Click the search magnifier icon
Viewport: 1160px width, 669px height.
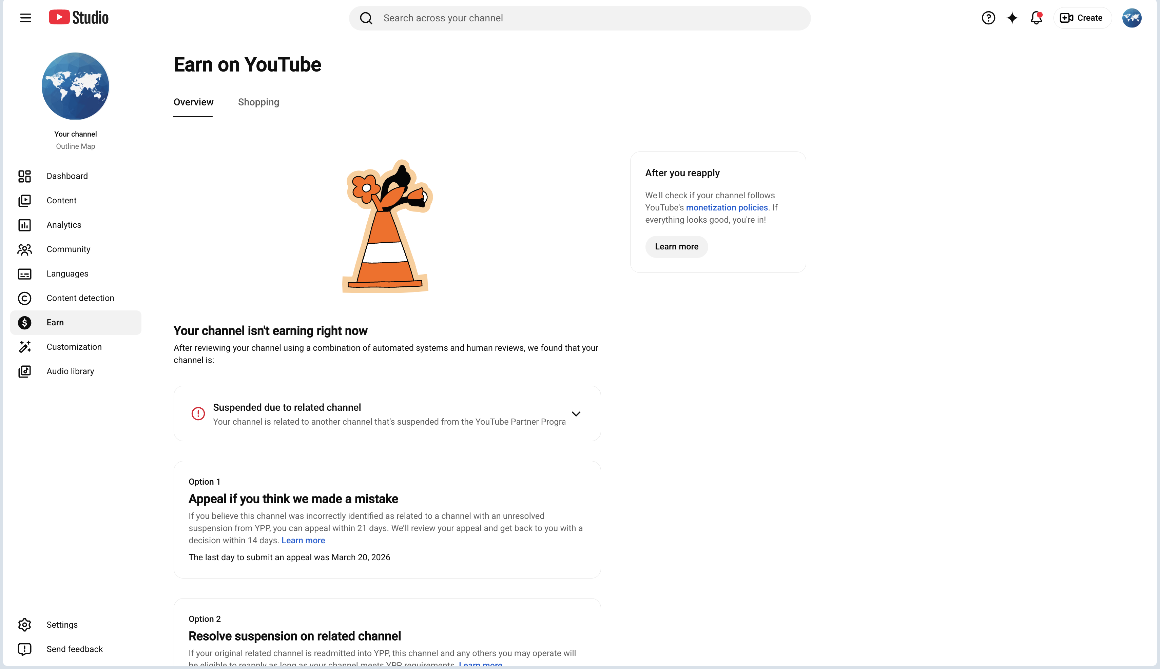pyautogui.click(x=366, y=18)
